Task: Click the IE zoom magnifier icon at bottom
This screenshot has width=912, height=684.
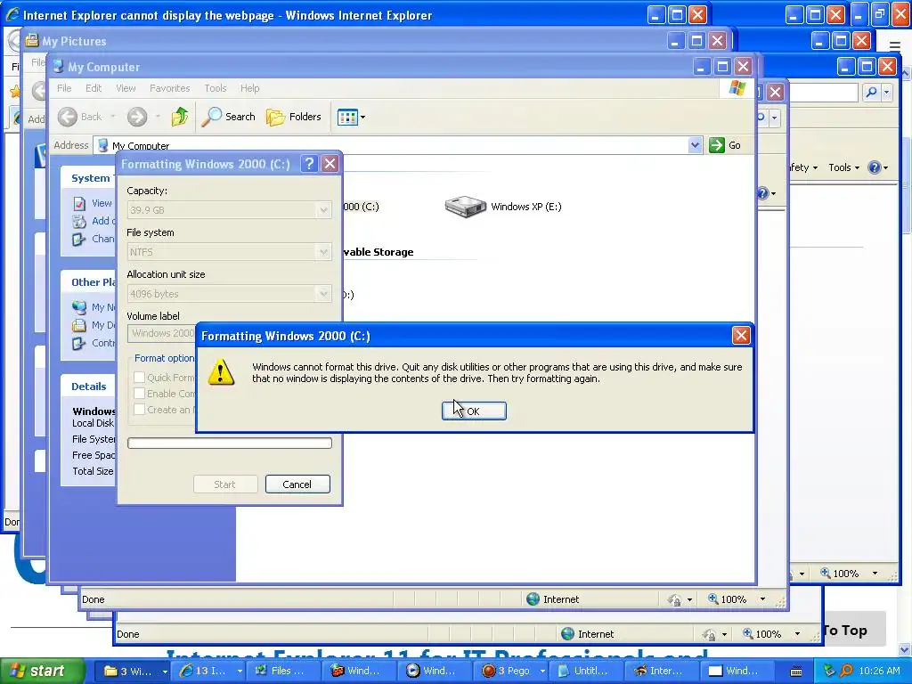Action: [748, 633]
